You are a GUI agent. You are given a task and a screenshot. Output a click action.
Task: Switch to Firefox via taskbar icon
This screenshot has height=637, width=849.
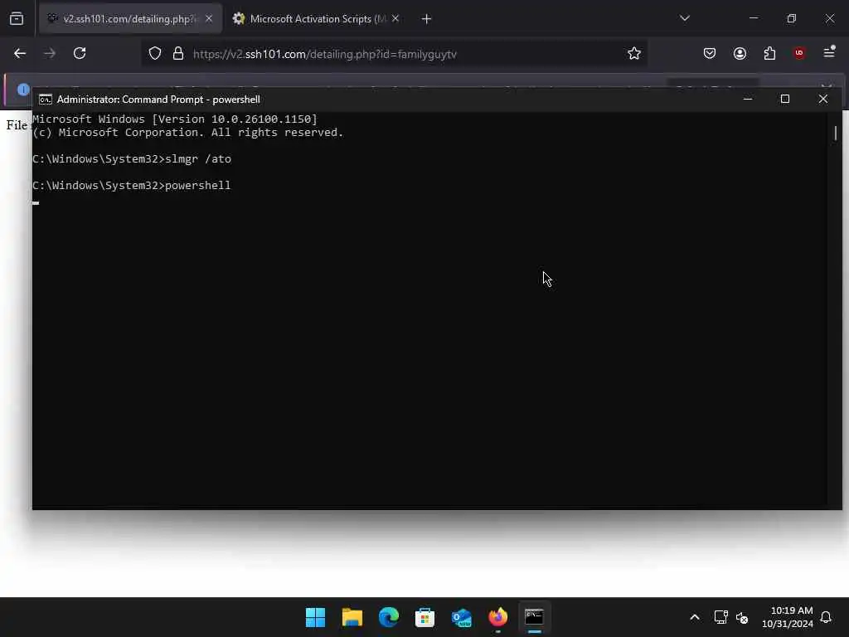point(497,617)
